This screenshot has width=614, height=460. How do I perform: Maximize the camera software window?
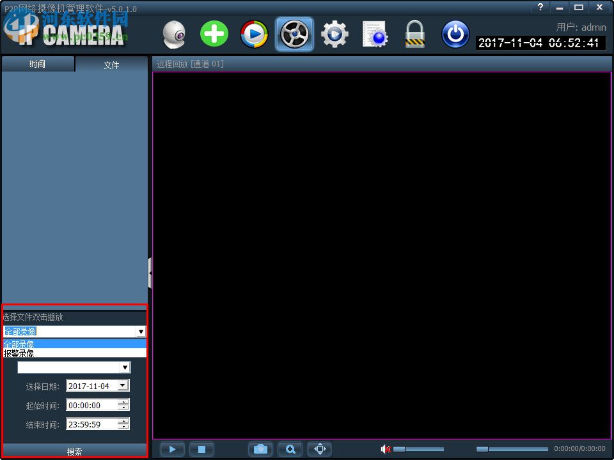pos(579,7)
